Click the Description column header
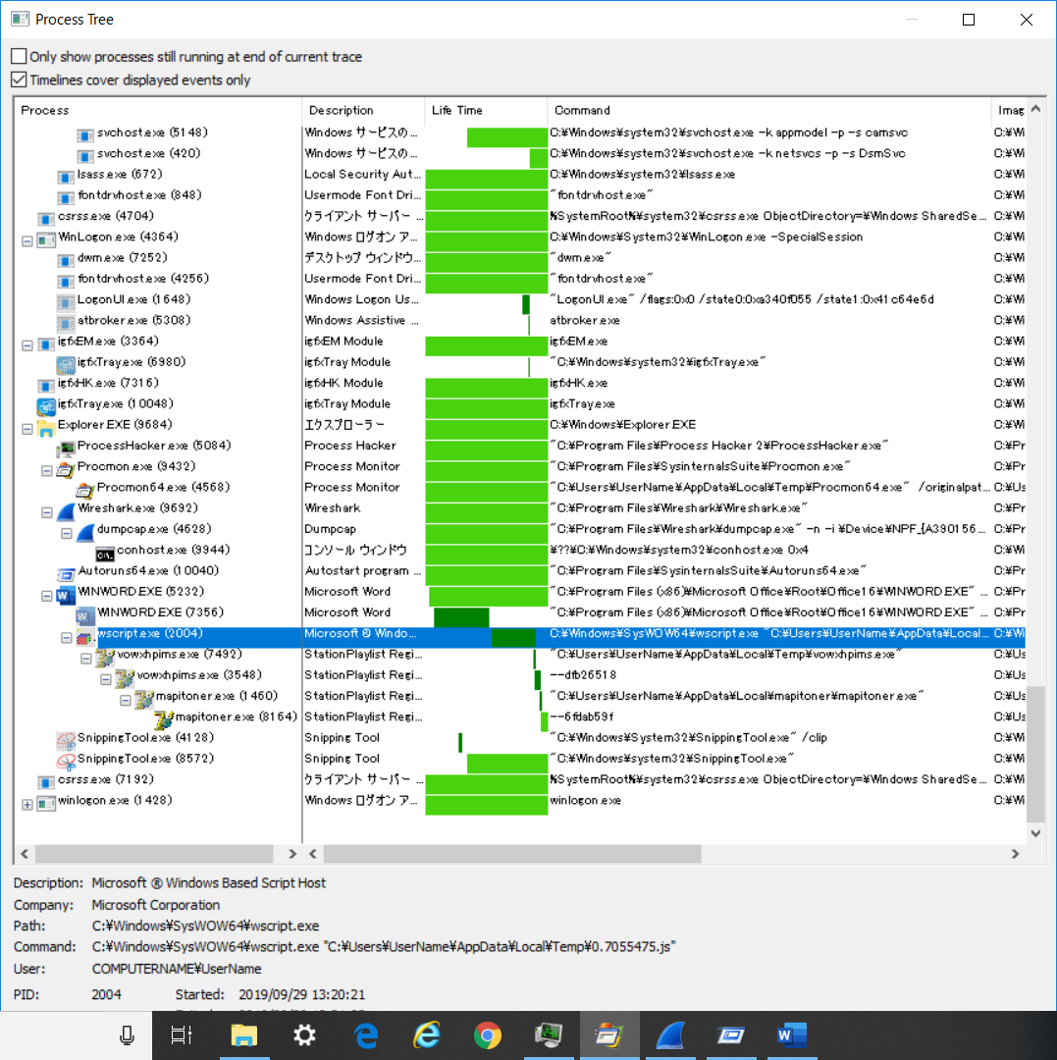1057x1060 pixels. tap(363, 110)
